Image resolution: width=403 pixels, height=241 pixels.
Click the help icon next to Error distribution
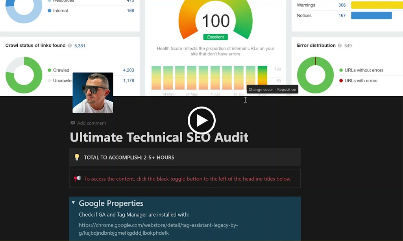tap(340, 46)
